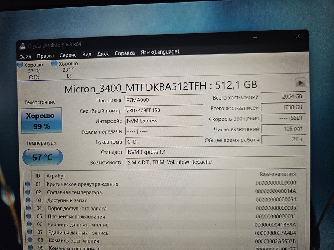This screenshot has width=334, height=250.
Task: Click status dot of attribute 01
Action: (x=28, y=184)
